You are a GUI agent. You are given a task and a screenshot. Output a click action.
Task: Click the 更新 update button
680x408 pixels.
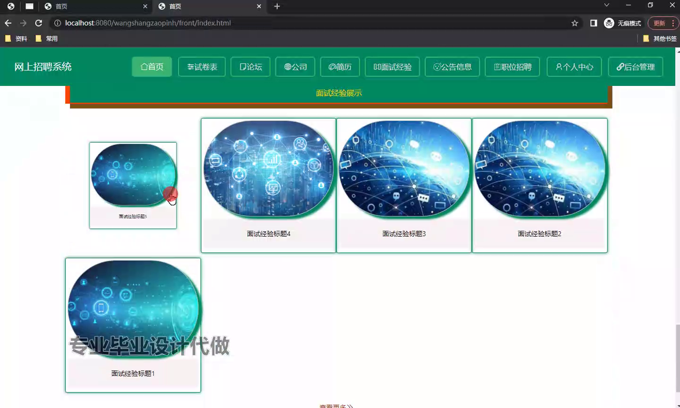point(659,23)
